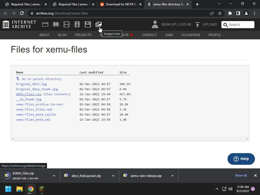The height and width of the screenshot is (195, 260).
Task: Go back in the browser
Action: click(x=6, y=13)
